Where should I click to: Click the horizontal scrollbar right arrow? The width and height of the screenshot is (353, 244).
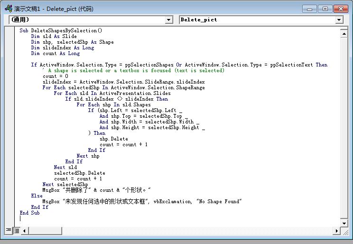[337, 231]
